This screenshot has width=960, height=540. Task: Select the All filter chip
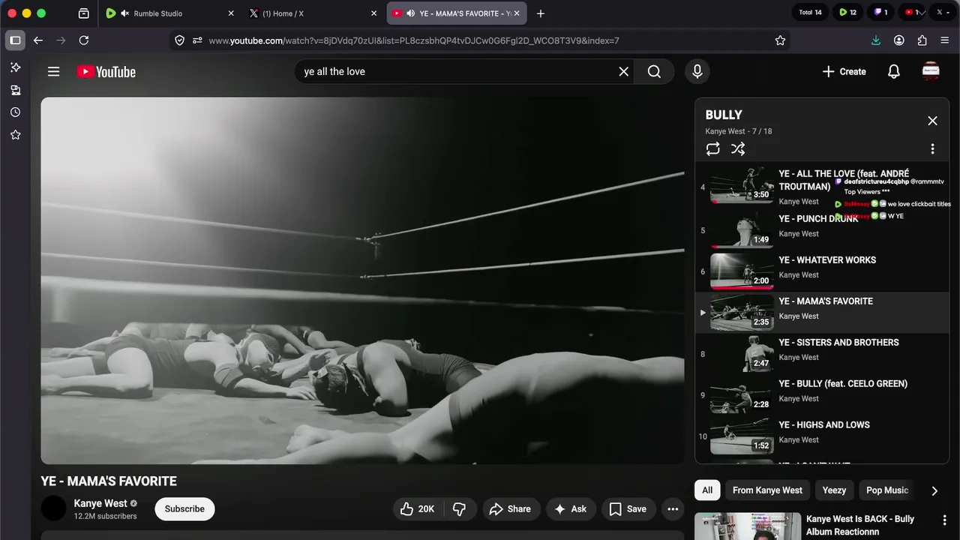click(707, 490)
